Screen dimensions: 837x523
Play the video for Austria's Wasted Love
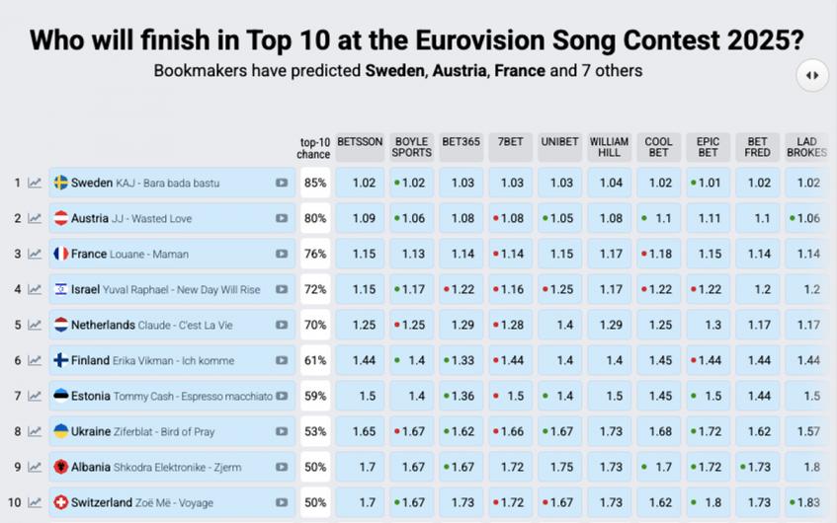(282, 218)
